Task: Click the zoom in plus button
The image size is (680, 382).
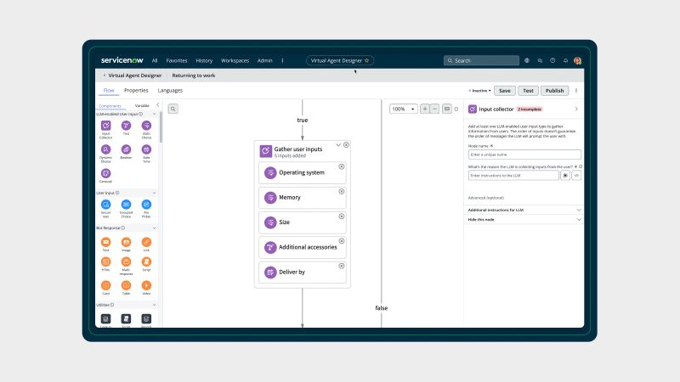Action: pyautogui.click(x=424, y=109)
